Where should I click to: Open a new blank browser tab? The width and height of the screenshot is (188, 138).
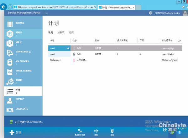tap(138, 7)
